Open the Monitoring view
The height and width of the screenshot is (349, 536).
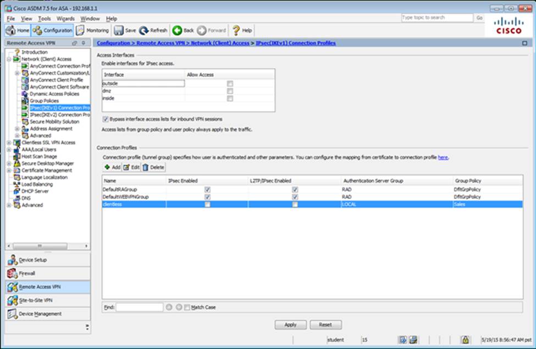92,31
